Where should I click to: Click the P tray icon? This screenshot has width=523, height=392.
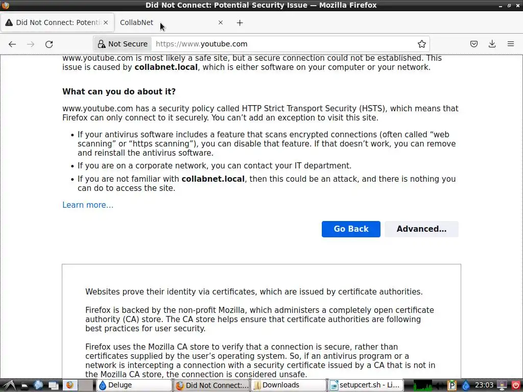click(451, 385)
